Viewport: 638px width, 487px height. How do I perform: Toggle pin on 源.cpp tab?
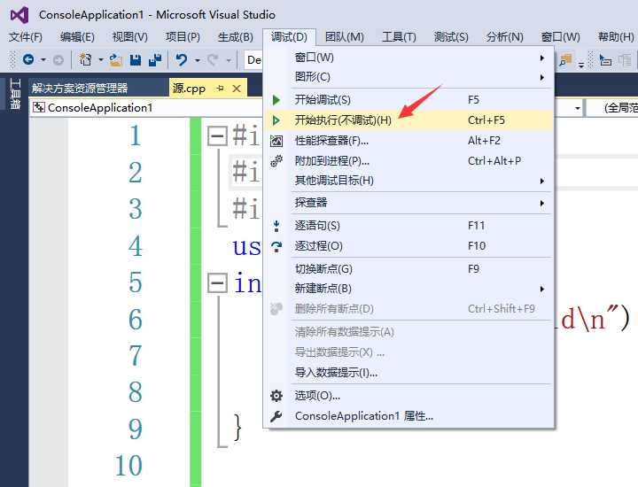tap(221, 89)
